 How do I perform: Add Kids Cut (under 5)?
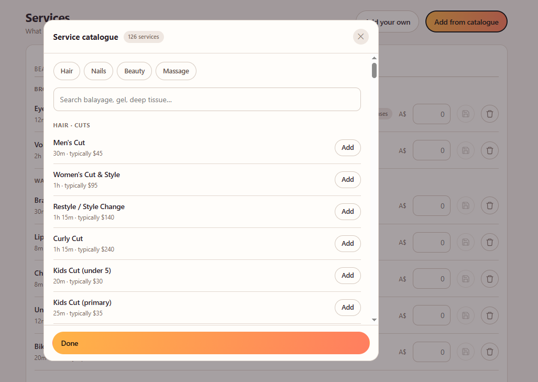point(347,275)
